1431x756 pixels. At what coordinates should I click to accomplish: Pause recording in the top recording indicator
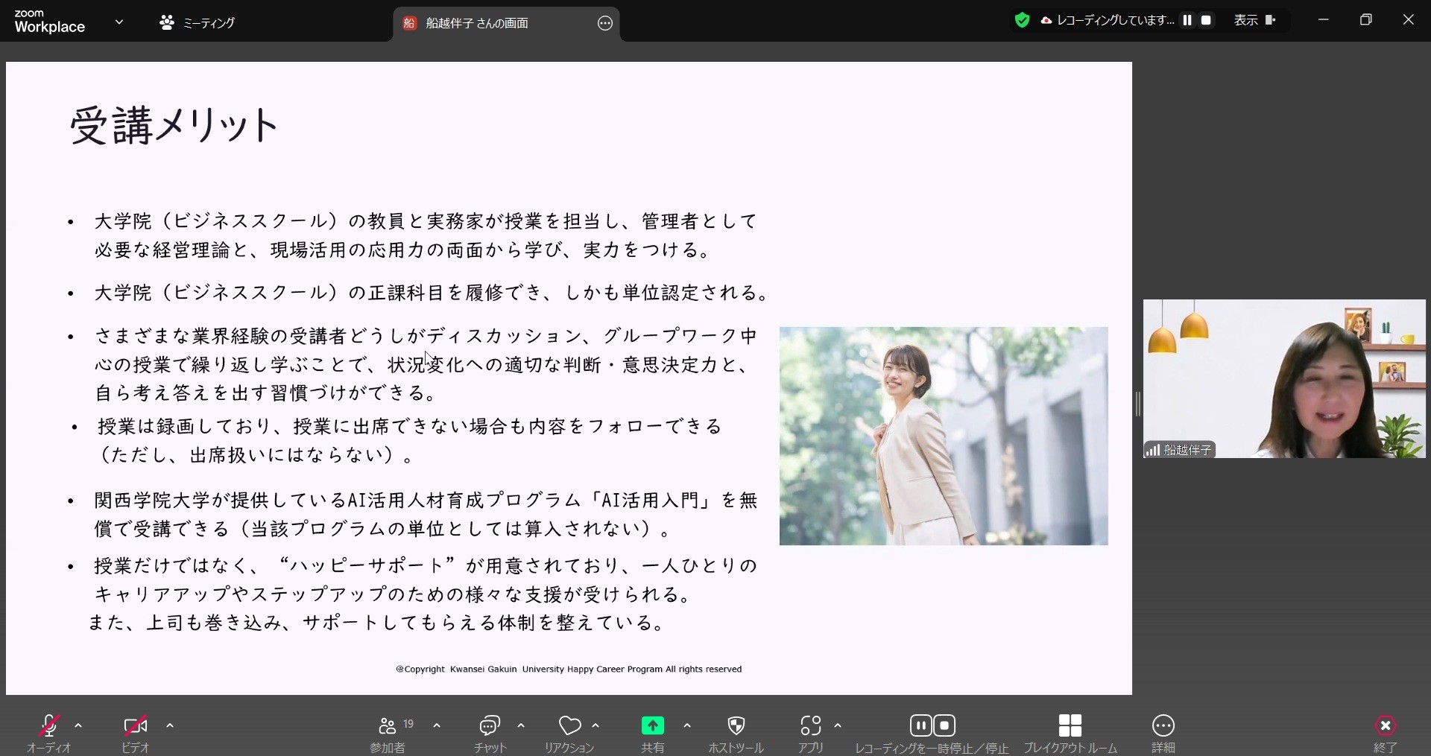[1187, 20]
